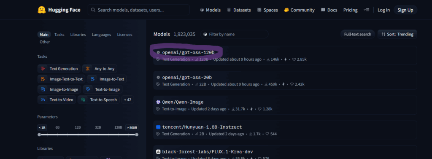Viewport: 432px width, 159px height.
Task: Select the Main filter tab
Action: (44, 35)
